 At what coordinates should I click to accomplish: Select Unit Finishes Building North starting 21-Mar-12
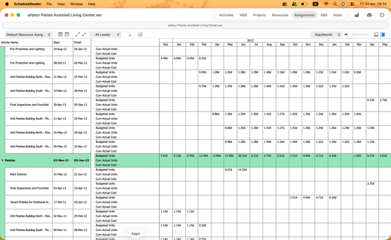pos(48,77)
